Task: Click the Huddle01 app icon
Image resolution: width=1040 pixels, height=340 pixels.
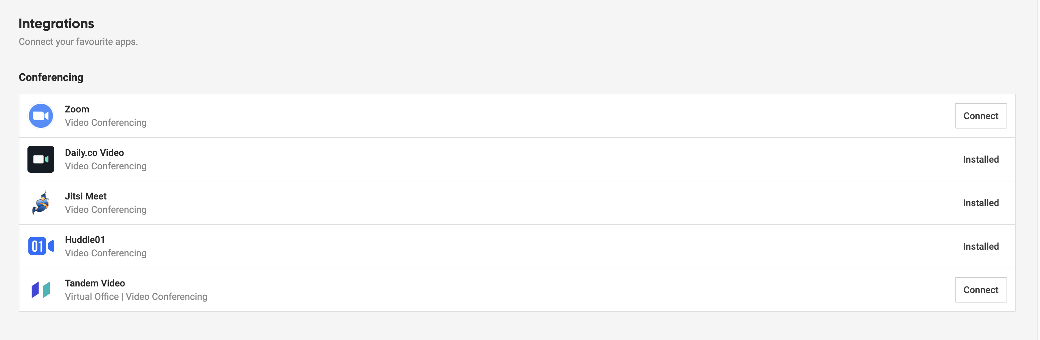Action: pyautogui.click(x=41, y=246)
